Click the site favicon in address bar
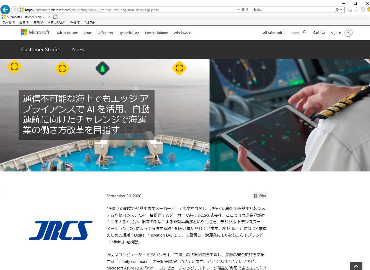Screen dimensions: 370x270 tap(22, 10)
